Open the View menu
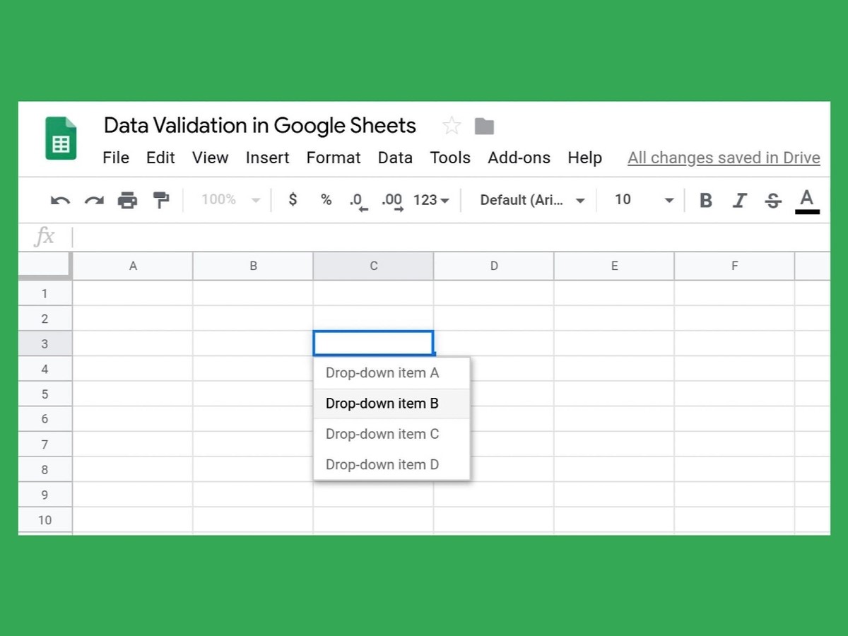The height and width of the screenshot is (636, 848). [x=211, y=158]
